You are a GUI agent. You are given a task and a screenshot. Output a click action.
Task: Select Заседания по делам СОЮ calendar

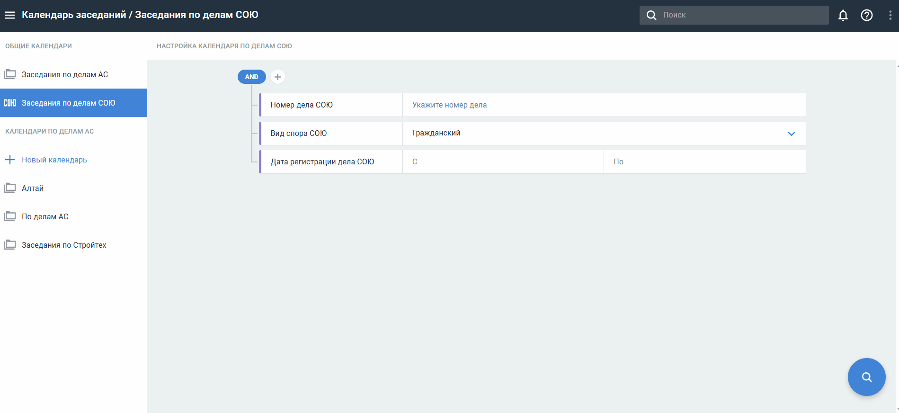(69, 103)
